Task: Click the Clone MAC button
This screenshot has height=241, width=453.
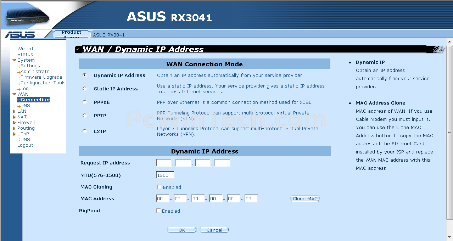Action: pyautogui.click(x=305, y=199)
